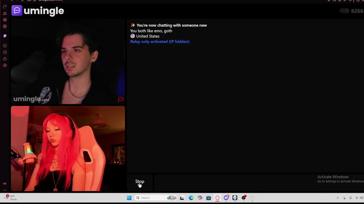Click the microphone tray icon

(x=350, y=198)
